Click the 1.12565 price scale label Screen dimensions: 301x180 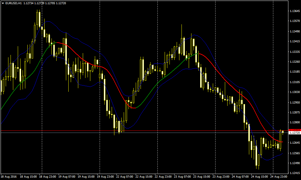[294, 153]
